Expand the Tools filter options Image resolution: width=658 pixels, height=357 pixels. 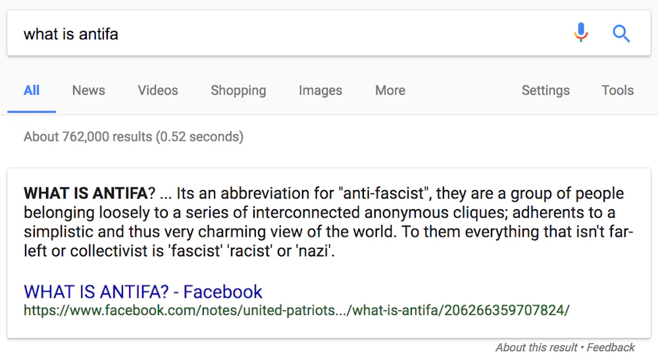point(617,91)
